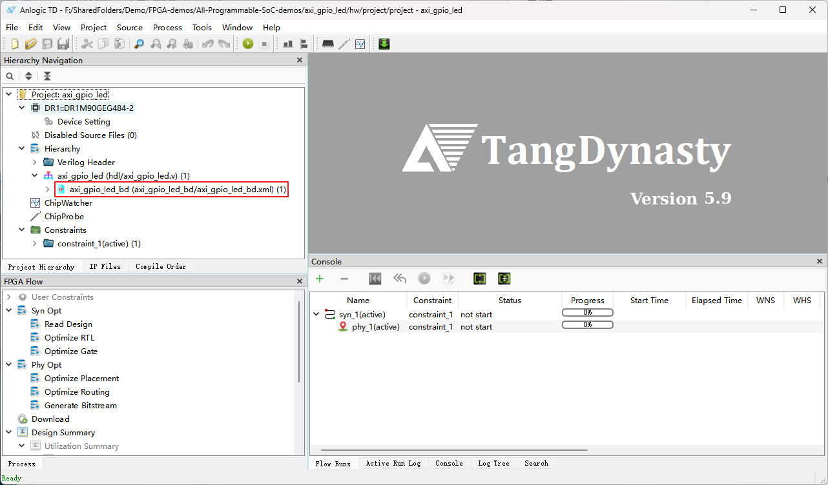Open ChipWatcher from the main toolbar
Viewport: 828px width, 485px height.
coord(360,44)
